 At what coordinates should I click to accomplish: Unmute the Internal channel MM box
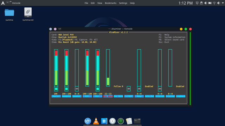tap(160, 89)
